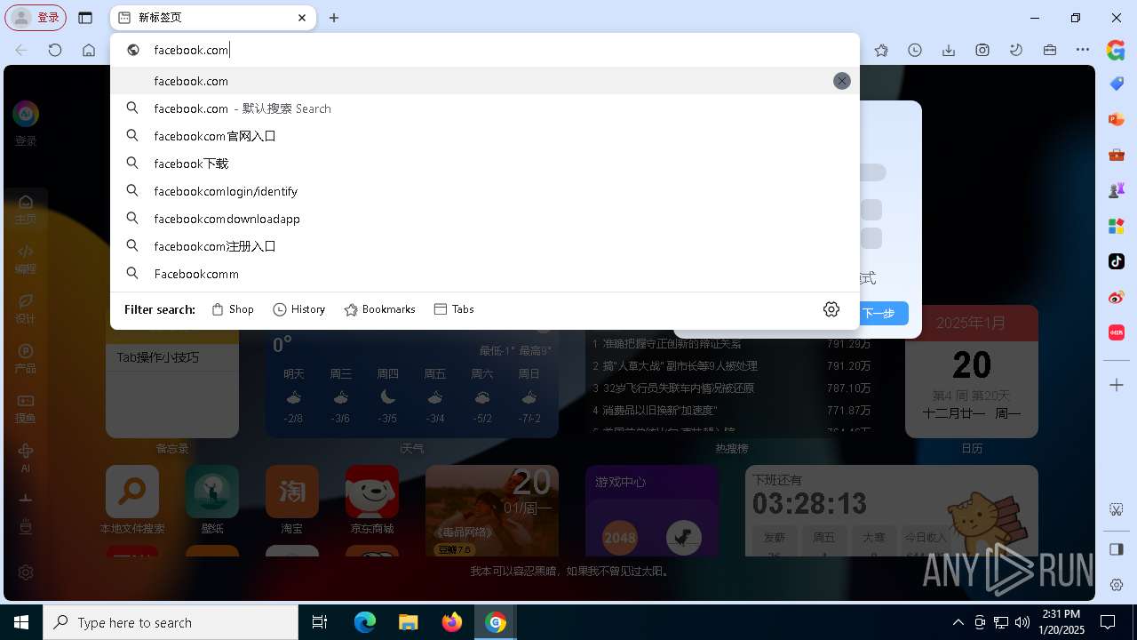Viewport: 1137px width, 640px height.
Task: Select facebookcom官网入口 suggestion
Action: [485, 136]
